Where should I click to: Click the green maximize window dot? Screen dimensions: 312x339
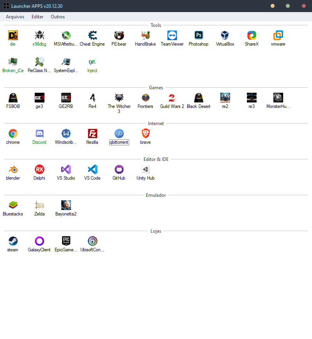click(x=288, y=6)
